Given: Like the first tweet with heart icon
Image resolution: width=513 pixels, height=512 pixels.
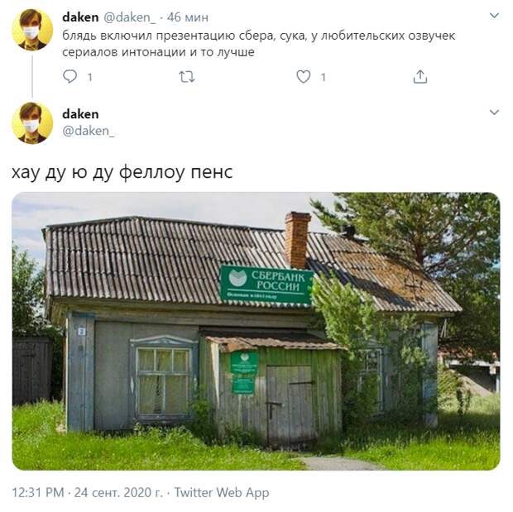Looking at the screenshot, I should click(304, 77).
